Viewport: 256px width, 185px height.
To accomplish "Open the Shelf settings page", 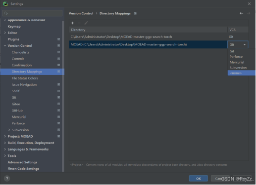I will click(x=15, y=91).
